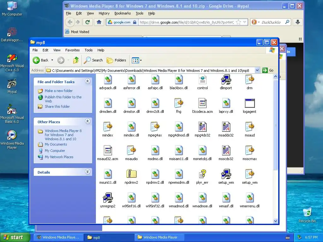Select the dlimport setup icon

coord(226,80)
